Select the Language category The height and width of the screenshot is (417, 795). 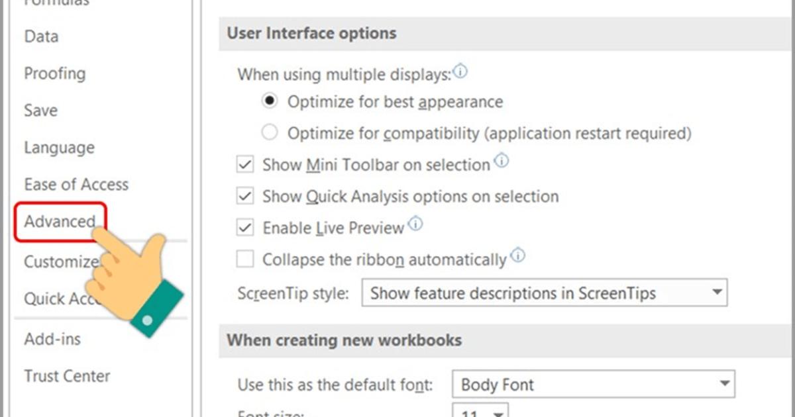60,148
